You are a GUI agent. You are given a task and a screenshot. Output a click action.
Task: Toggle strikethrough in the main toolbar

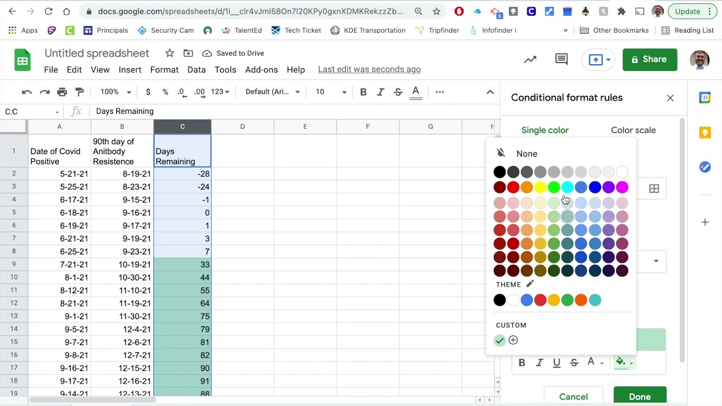click(398, 92)
